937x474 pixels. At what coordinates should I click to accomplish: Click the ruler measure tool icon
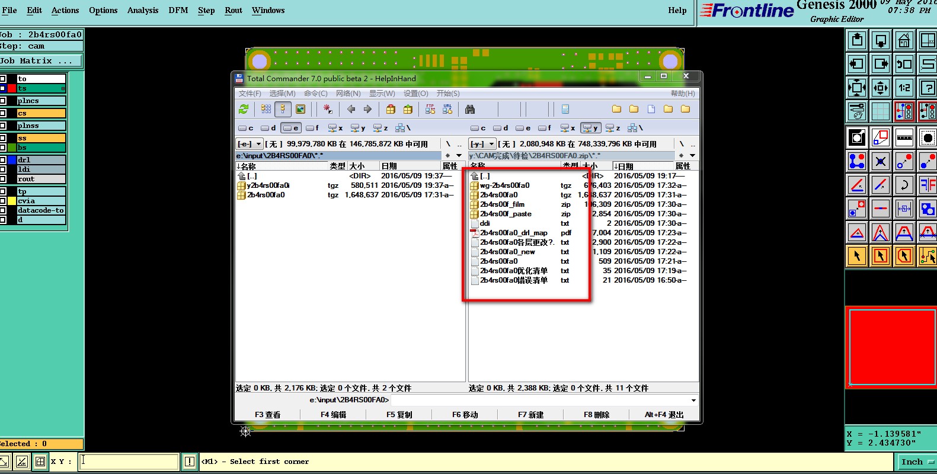[904, 138]
